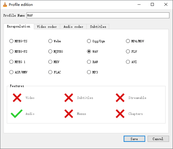Click the red X icon beside Subtitles feature
Screen dimensions: 173x149
pyautogui.click(x=68, y=98)
